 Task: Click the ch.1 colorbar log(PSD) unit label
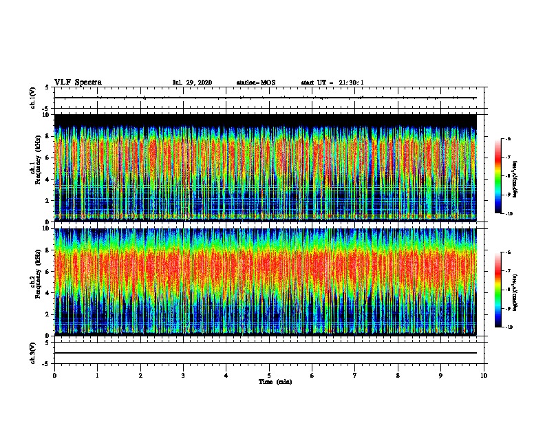[515, 180]
